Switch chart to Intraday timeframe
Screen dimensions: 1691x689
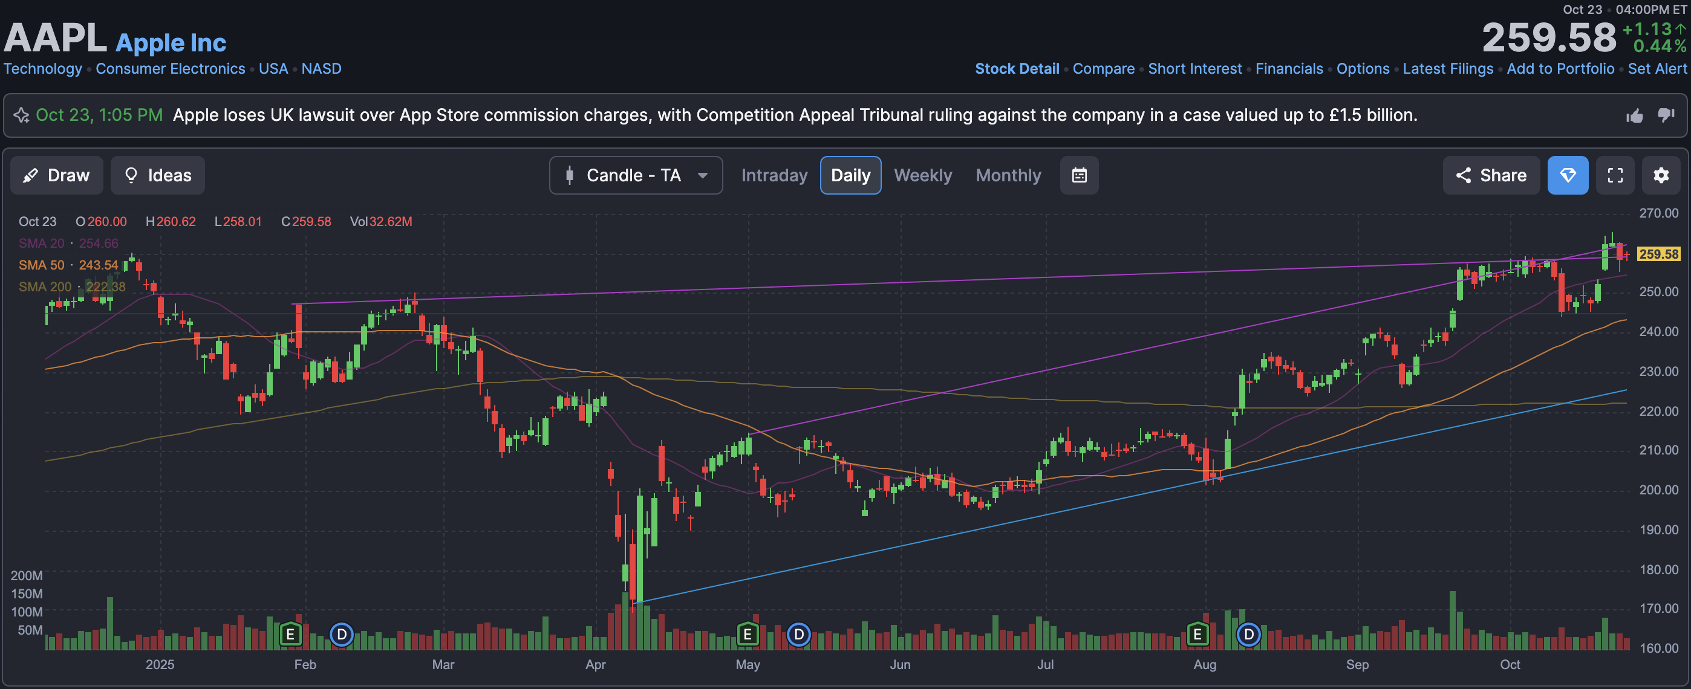click(774, 175)
